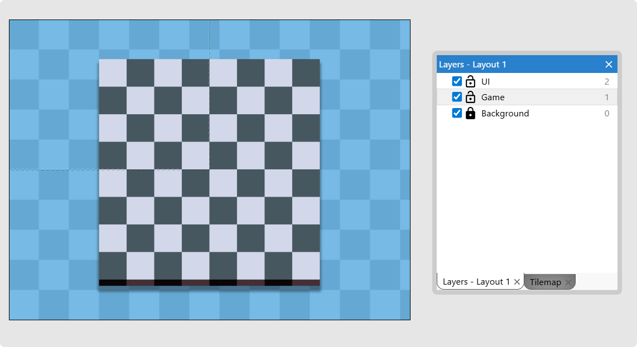Click the Background layer index number 0
This screenshot has height=347, width=637.
point(606,114)
